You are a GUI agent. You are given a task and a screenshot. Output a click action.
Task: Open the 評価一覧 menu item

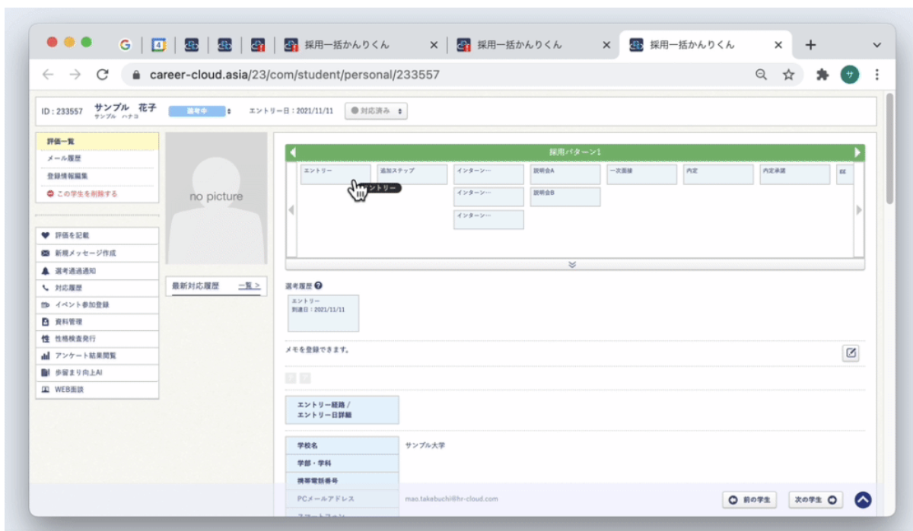pos(97,141)
